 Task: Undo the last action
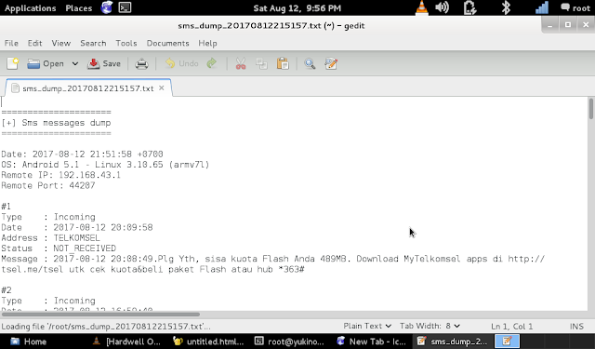pyautogui.click(x=182, y=63)
